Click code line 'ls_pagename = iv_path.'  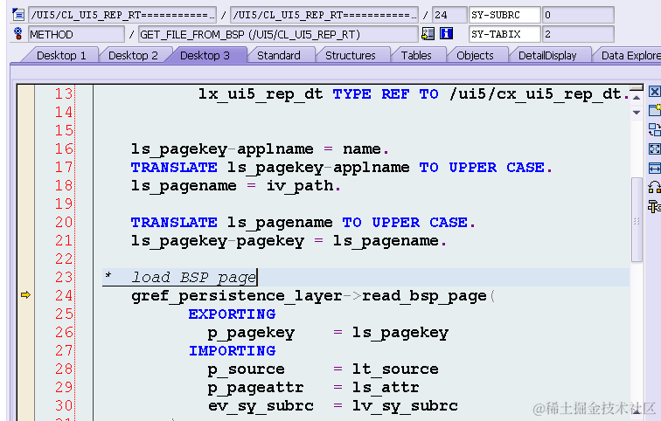coord(236,186)
